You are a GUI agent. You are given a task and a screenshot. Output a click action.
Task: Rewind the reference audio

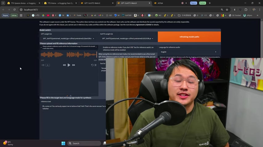pyautogui.click(x=64, y=65)
